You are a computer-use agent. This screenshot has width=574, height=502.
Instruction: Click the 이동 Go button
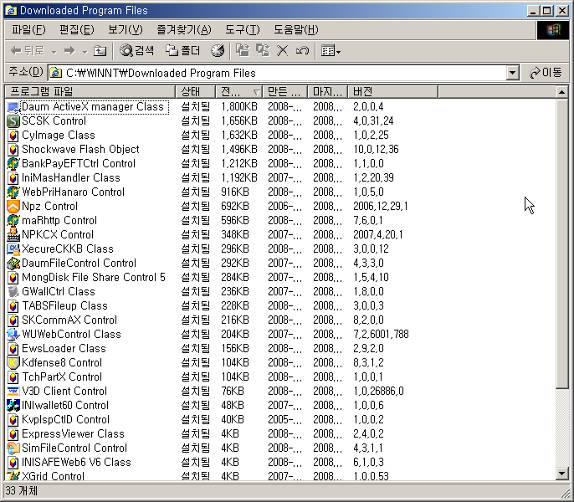pos(546,73)
